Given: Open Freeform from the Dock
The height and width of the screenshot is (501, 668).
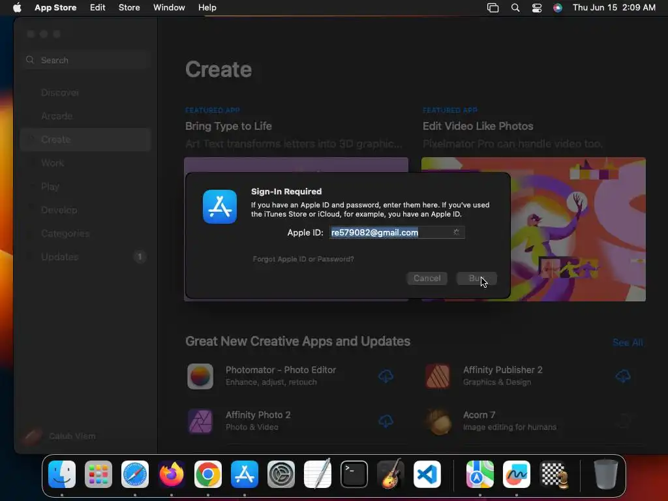Looking at the screenshot, I should coord(517,474).
